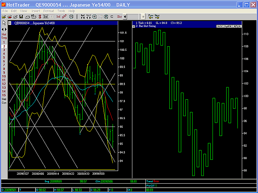Image resolution: width=258 pixels, height=193 pixels.
Task: Select swing level 3 in the sidebar
Action: tap(4, 50)
